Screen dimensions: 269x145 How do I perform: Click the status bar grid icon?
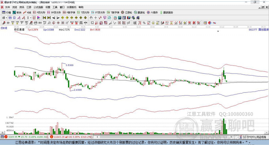[2, 137]
